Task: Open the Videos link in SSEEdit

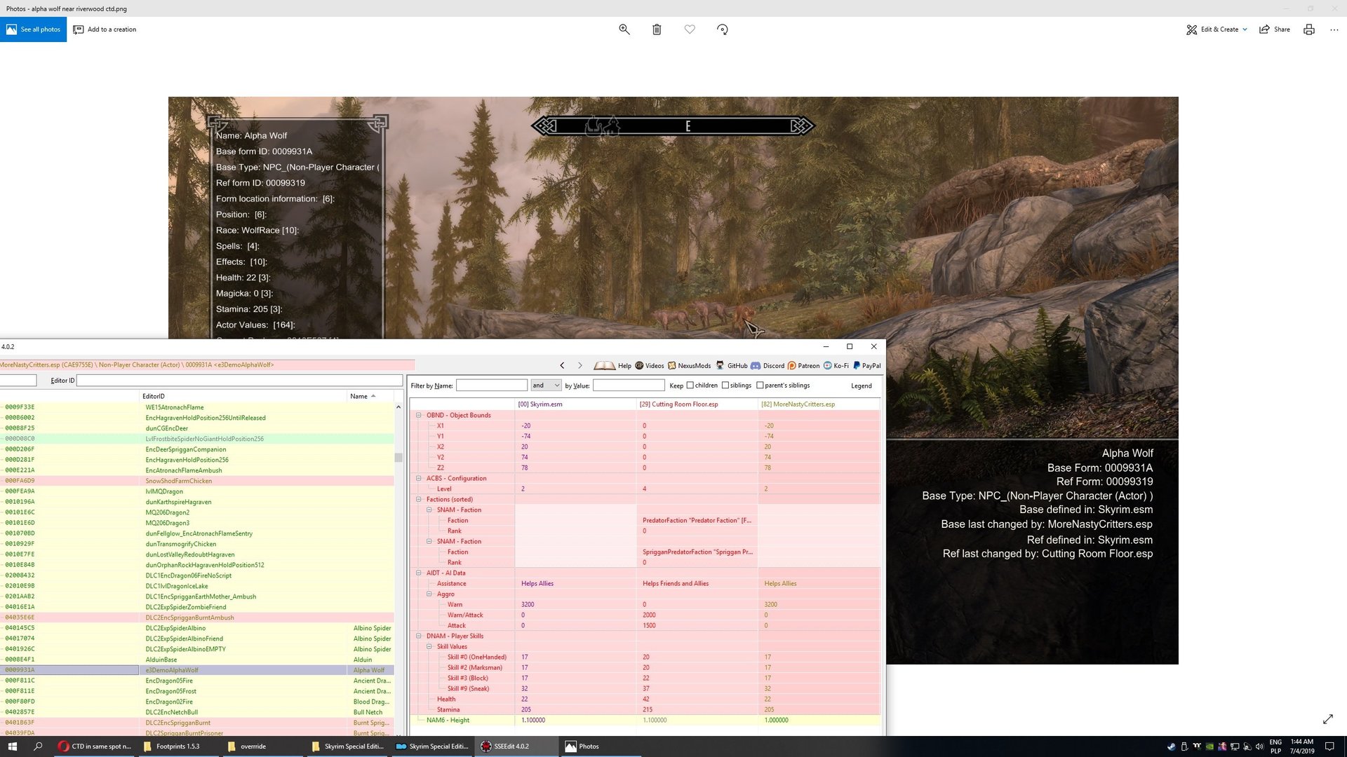Action: point(649,366)
